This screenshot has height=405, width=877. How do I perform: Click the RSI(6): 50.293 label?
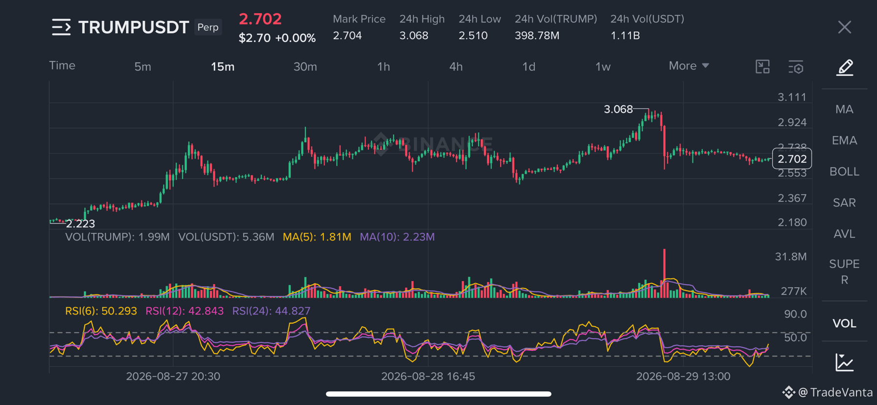click(101, 311)
